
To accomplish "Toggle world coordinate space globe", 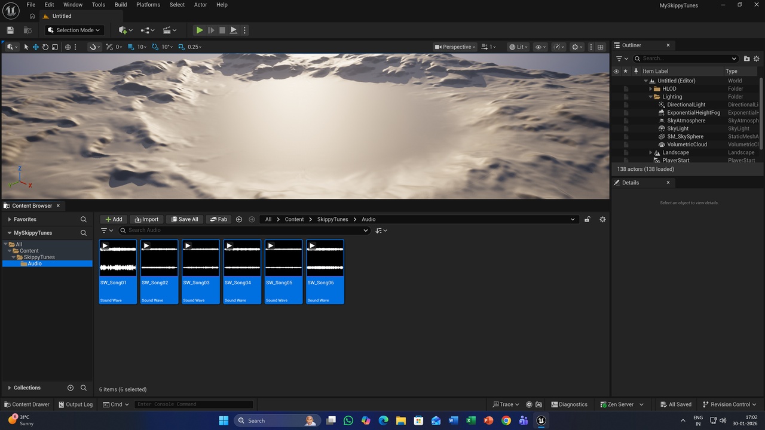I will (x=69, y=47).
